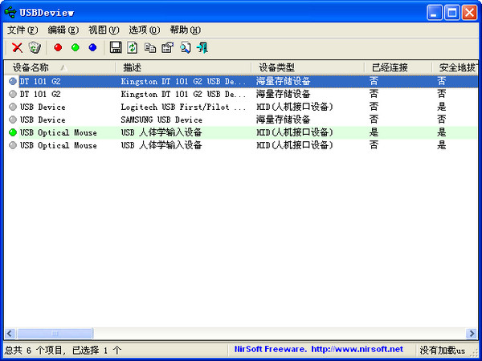Click green dot of connected USB Optical Mouse
The width and height of the screenshot is (482, 361).
tap(13, 132)
